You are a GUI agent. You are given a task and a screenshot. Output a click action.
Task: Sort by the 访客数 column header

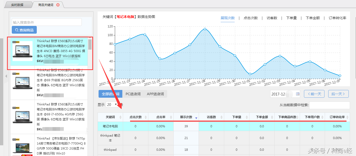coord(211,117)
